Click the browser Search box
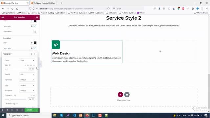This screenshot has height=118, width=210. pyautogui.click(x=128, y=9)
